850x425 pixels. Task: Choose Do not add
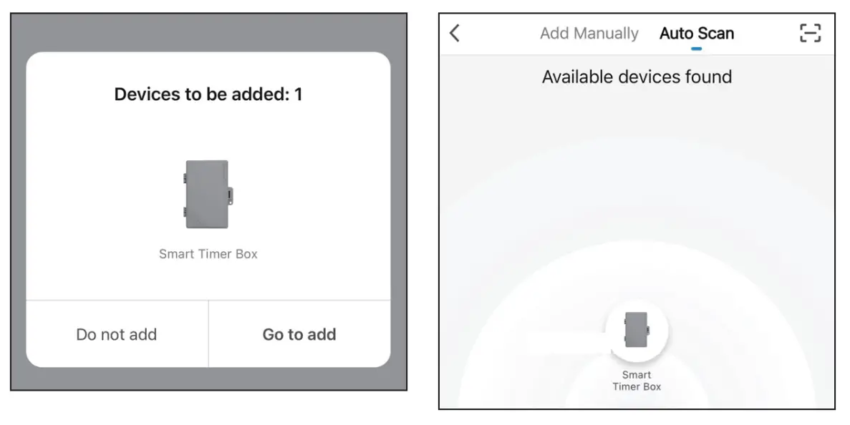(116, 334)
